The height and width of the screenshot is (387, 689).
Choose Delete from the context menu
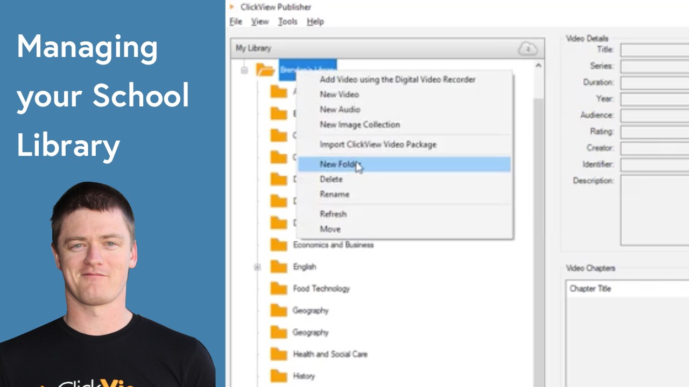pyautogui.click(x=404, y=180)
